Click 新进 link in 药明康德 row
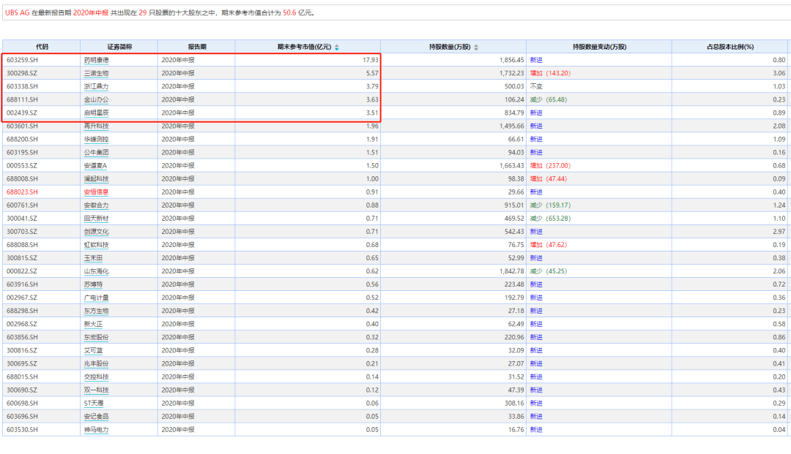791x454 pixels. point(536,60)
